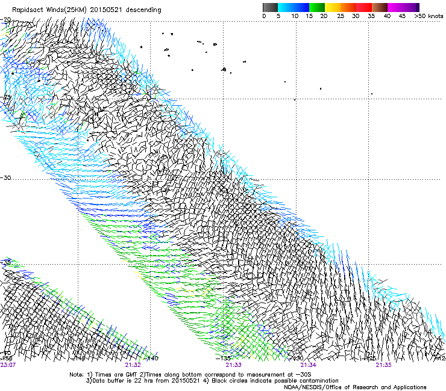Screen dimensions: 446x391
Task: Click the brown 35-40 knots legend swatch
Action: pyautogui.click(x=380, y=7)
